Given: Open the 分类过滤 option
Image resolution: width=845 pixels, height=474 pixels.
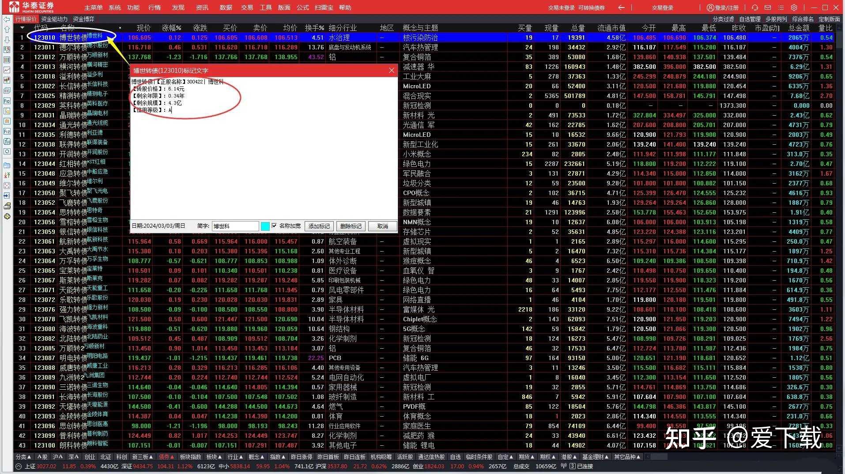Looking at the screenshot, I should coord(724,19).
